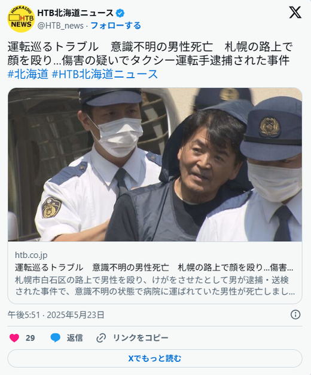The image size is (311, 375).
Task: Click the 返信 reply label
Action: click(75, 338)
